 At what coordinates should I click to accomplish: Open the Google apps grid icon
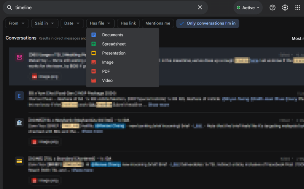click(298, 8)
